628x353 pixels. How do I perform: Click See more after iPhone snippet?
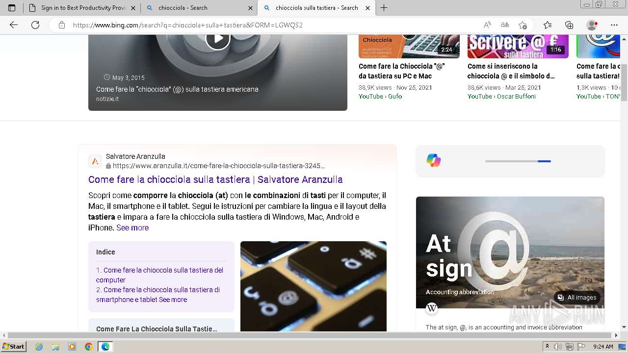[x=132, y=227]
